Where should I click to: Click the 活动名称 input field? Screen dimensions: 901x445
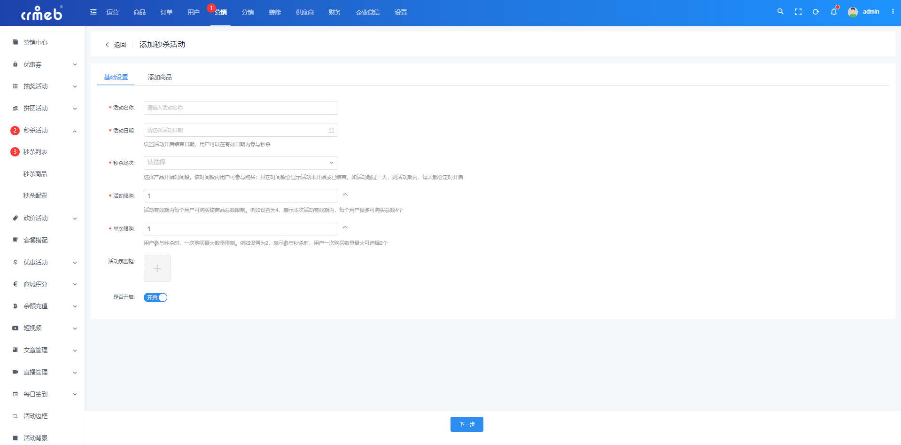tap(241, 108)
